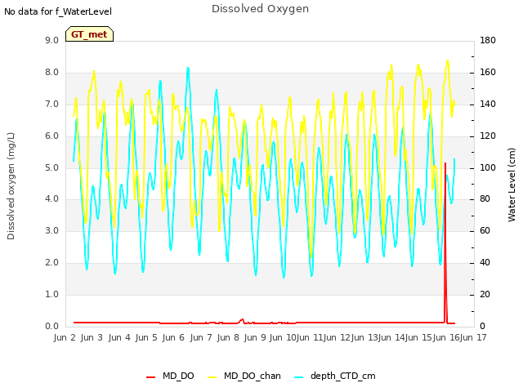Click the Jun 4 x-axis tick label
The width and height of the screenshot is (523, 392).
tap(119, 337)
